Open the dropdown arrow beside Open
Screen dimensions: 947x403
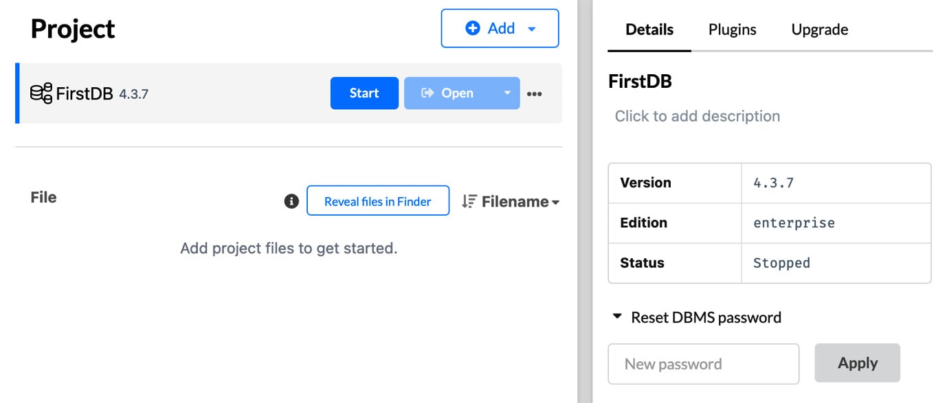(x=507, y=93)
